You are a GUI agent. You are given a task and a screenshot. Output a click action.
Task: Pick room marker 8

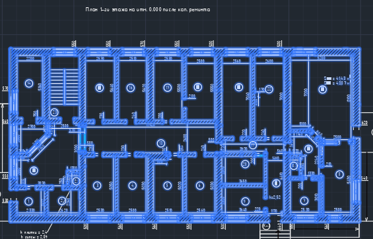(339, 174)
